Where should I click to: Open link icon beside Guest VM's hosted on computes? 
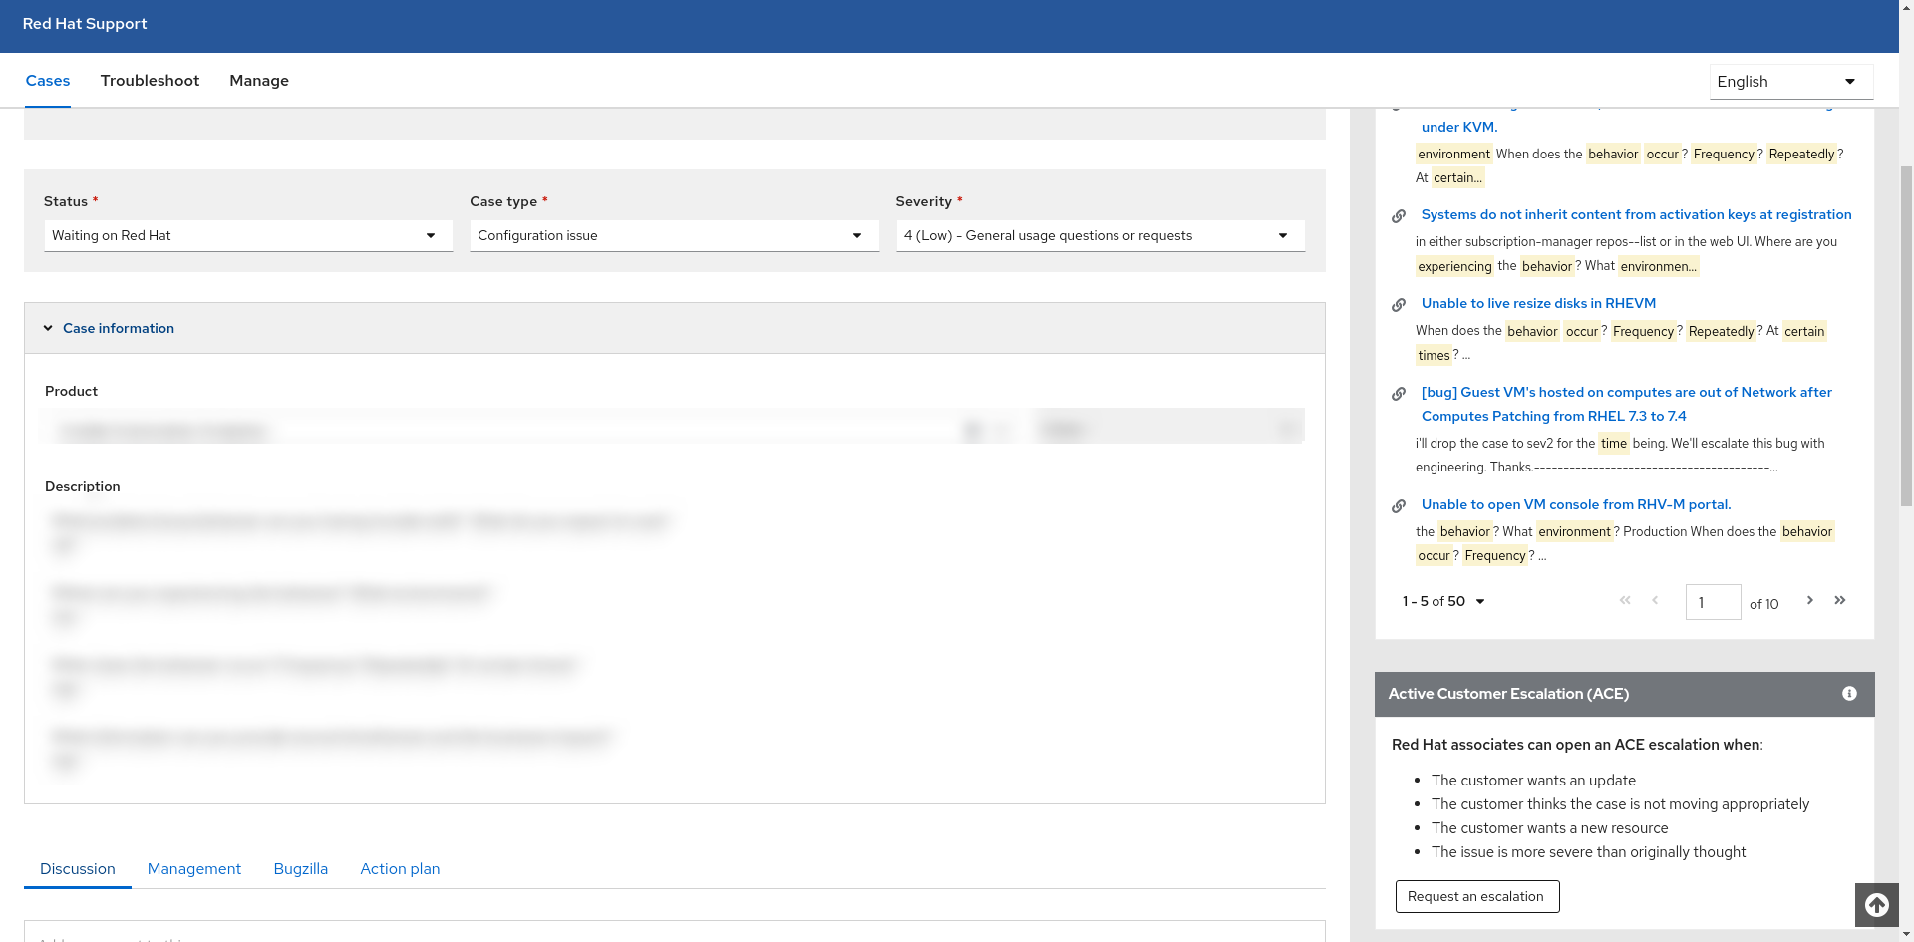(x=1399, y=394)
